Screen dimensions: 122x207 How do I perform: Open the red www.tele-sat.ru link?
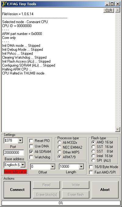15,172
